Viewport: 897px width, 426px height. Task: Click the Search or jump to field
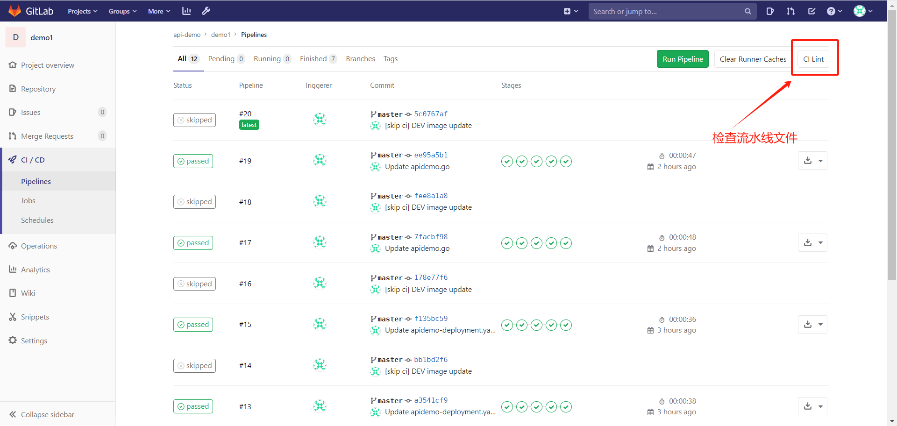pyautogui.click(x=663, y=11)
